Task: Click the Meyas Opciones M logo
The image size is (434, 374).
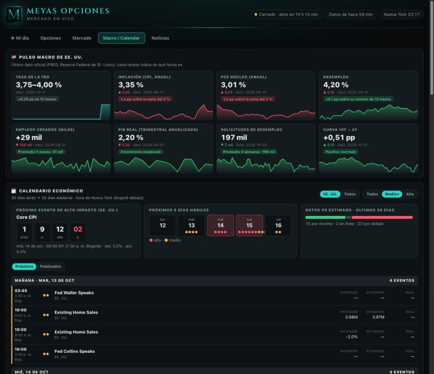Action: [14, 14]
